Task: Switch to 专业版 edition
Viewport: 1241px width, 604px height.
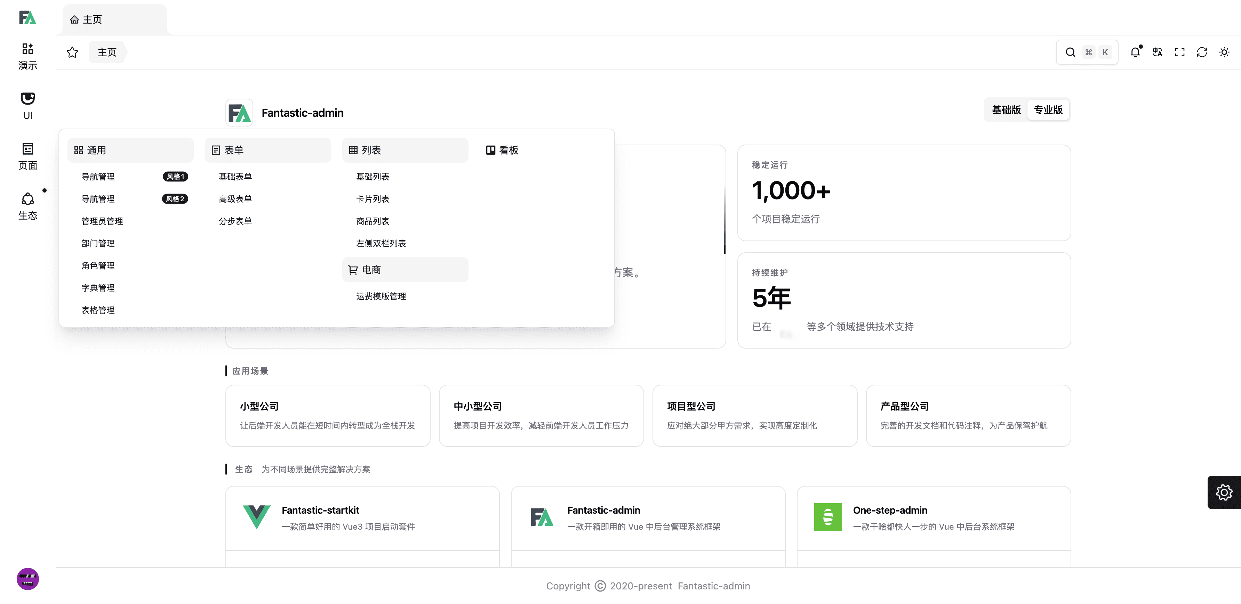Action: pyautogui.click(x=1048, y=110)
